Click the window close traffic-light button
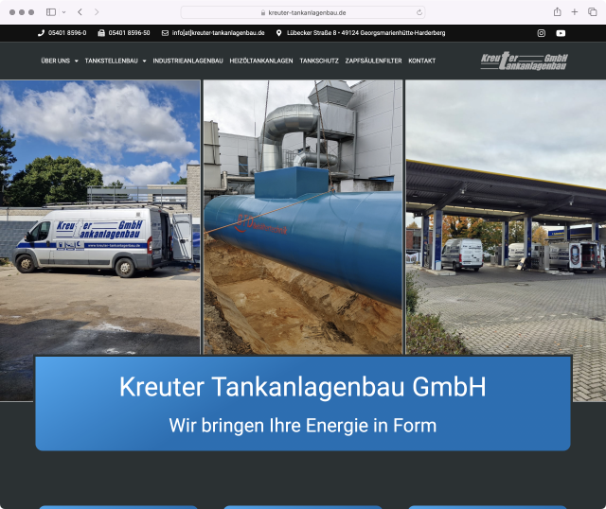Viewport: 606px width, 509px height. pos(12,12)
